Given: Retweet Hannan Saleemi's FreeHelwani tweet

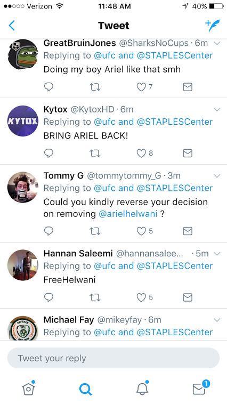Looking at the screenshot, I should tap(95, 297).
